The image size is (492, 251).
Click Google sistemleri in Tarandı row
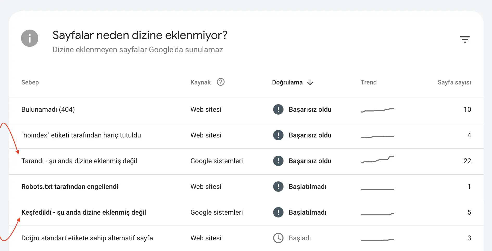coord(217,161)
